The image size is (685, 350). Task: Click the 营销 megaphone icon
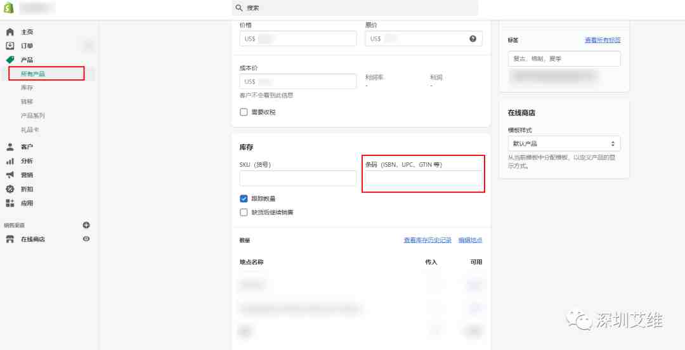click(x=10, y=175)
